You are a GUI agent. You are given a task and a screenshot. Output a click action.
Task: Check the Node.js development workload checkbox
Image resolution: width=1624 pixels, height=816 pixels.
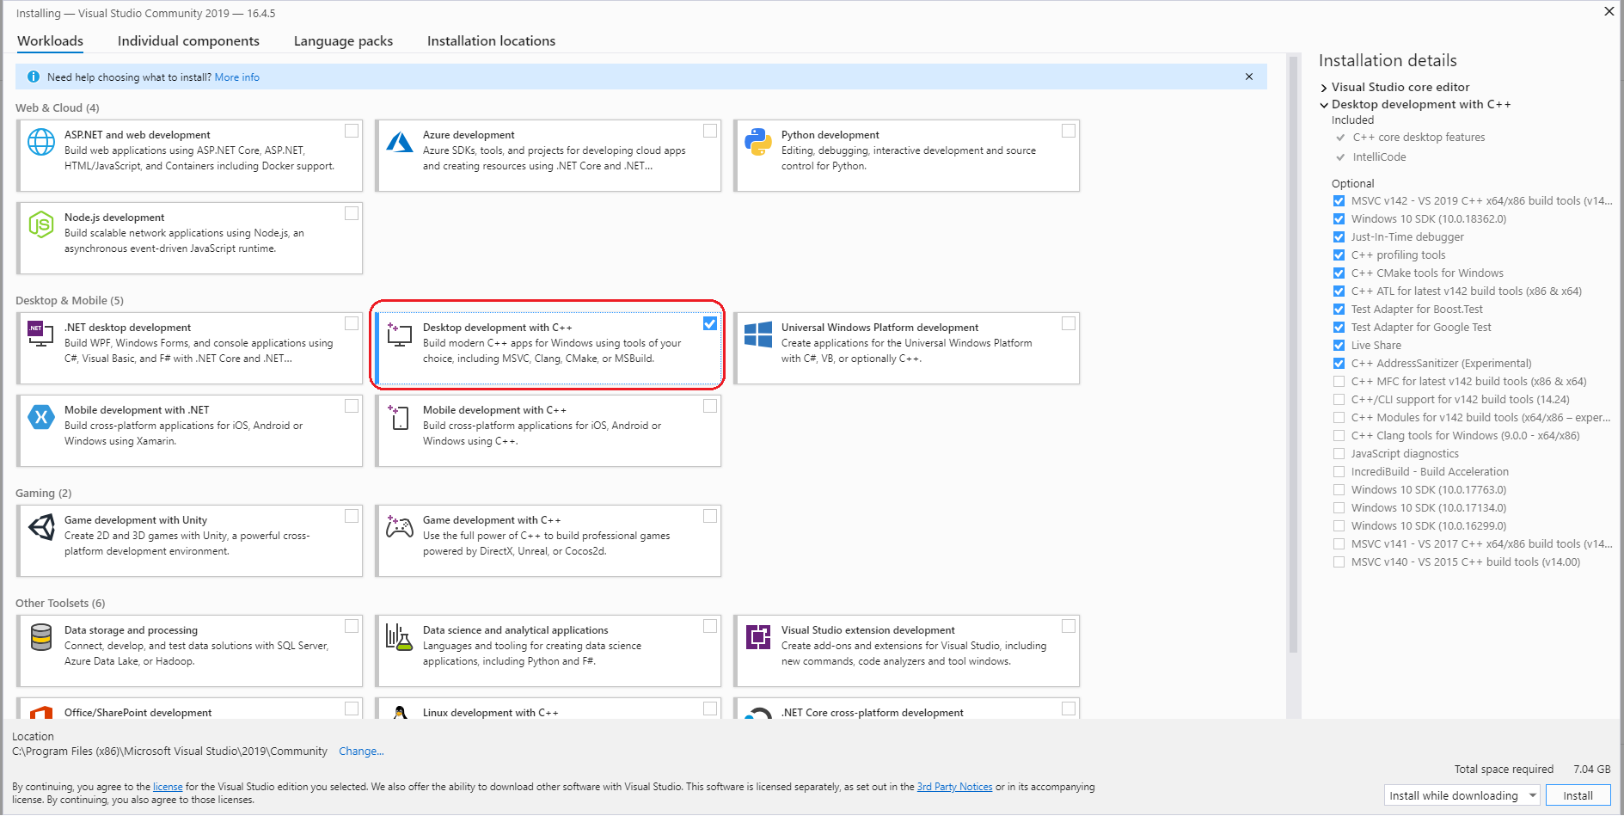click(352, 213)
